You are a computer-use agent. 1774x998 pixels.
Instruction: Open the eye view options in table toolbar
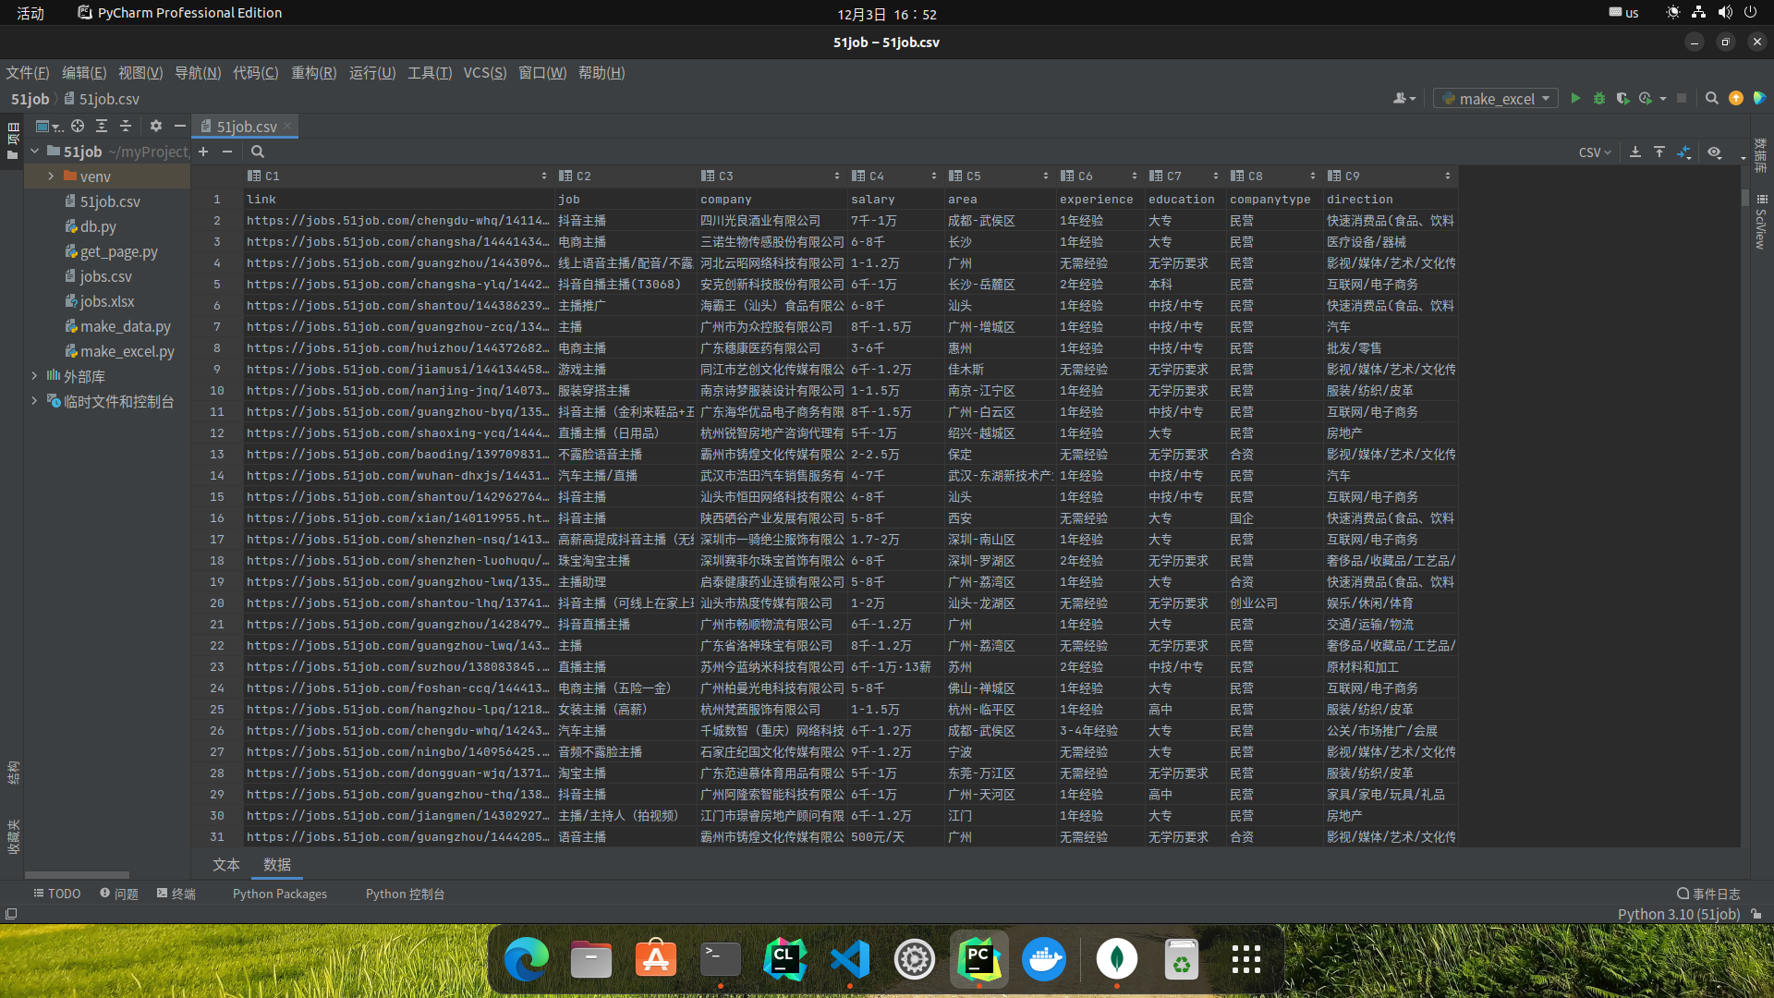1715,152
